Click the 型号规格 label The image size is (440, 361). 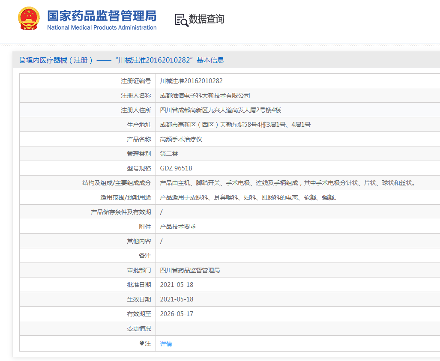pos(139,168)
